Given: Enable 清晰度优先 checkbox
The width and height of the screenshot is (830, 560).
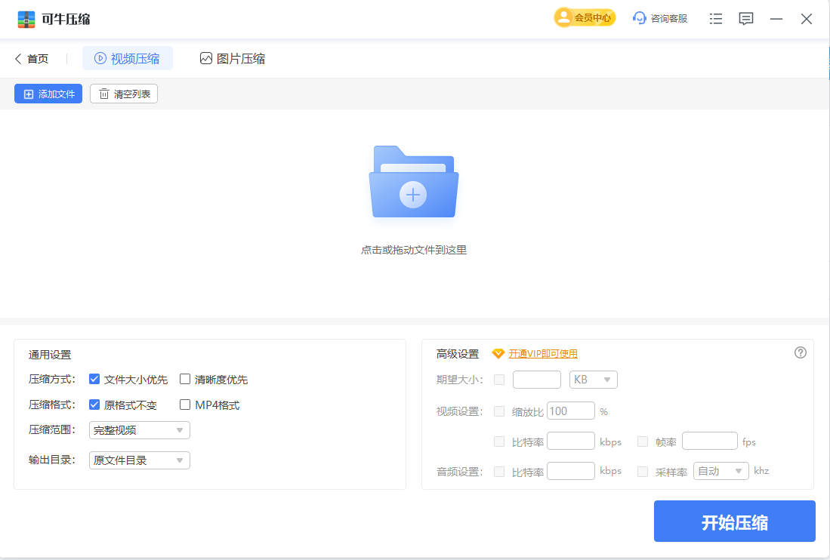Looking at the screenshot, I should tap(185, 379).
